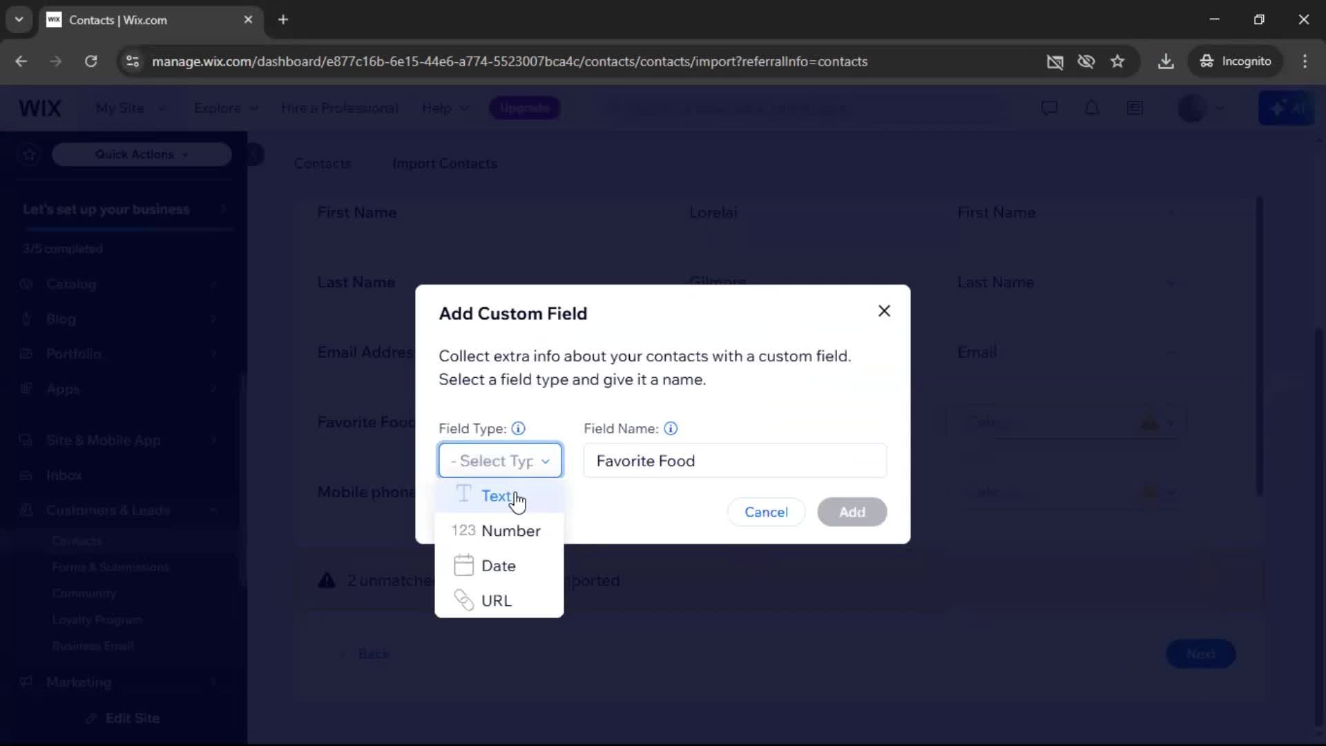Click Back link on import page

point(366,654)
